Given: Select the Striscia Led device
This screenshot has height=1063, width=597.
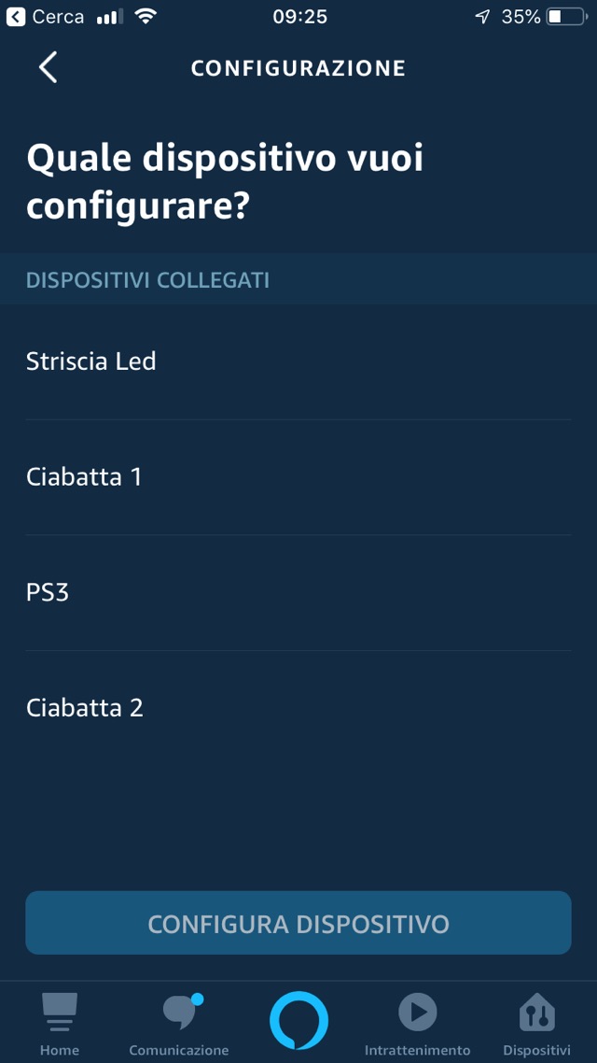Looking at the screenshot, I should 91,361.
